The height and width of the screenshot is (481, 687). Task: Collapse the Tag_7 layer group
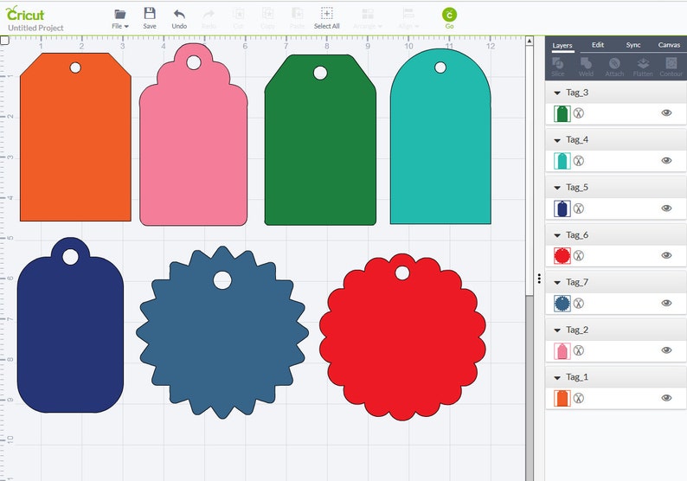coord(557,283)
